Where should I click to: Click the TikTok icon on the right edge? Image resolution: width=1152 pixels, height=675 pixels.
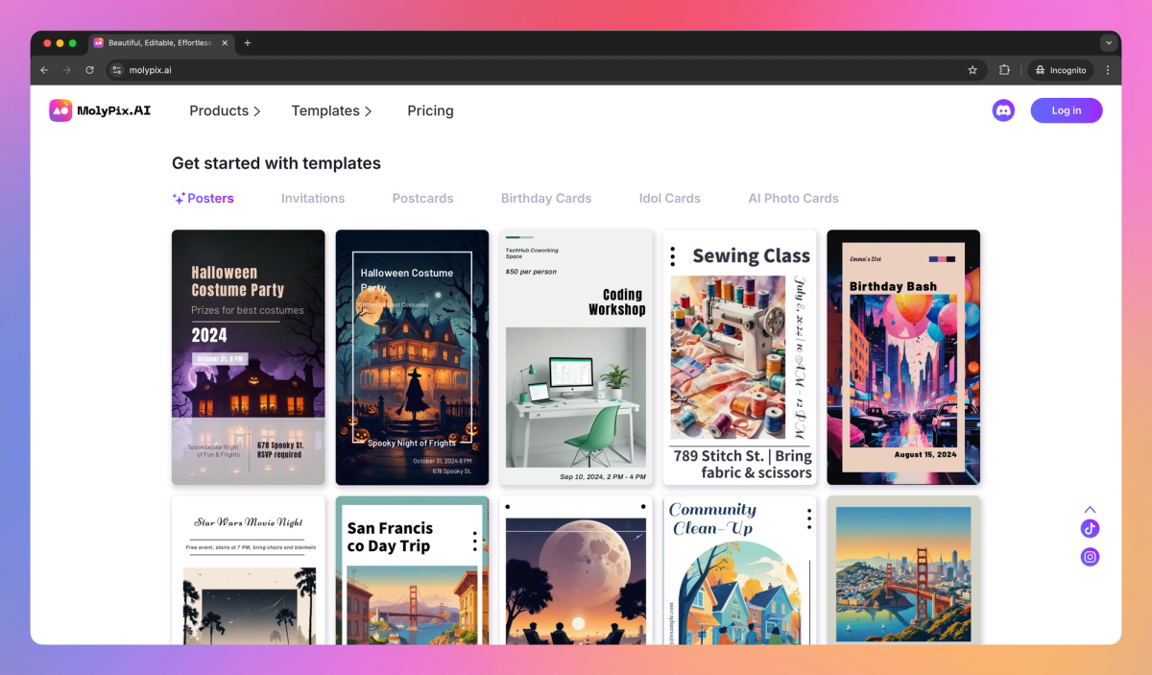1090,528
